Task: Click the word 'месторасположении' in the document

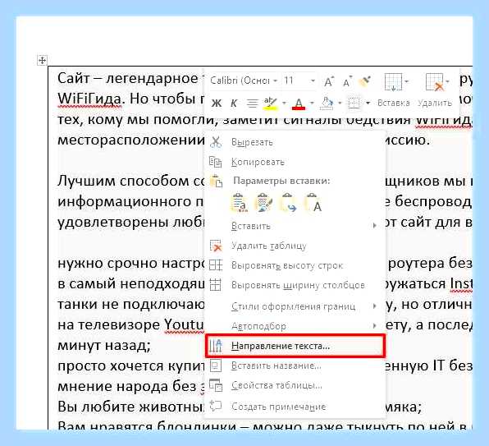Action: point(131,140)
